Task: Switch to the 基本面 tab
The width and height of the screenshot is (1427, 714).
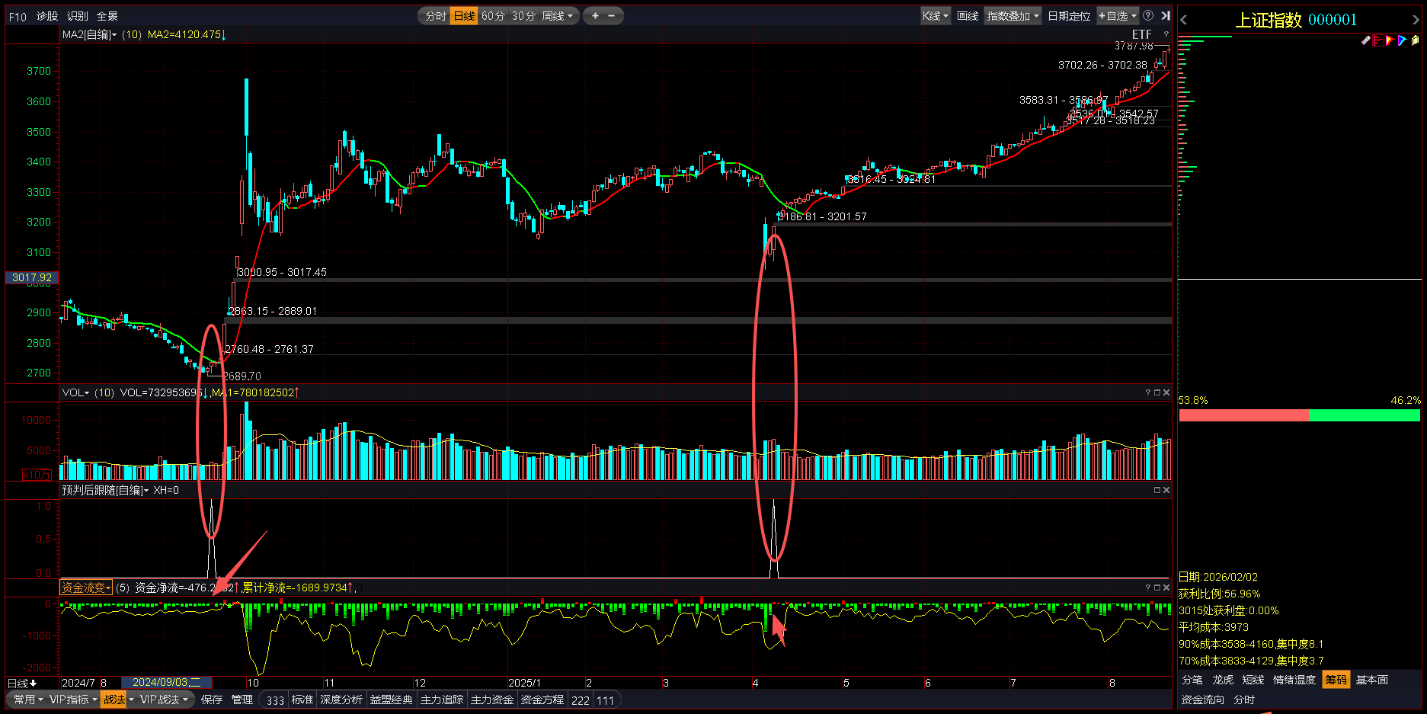Action: pos(1371,680)
